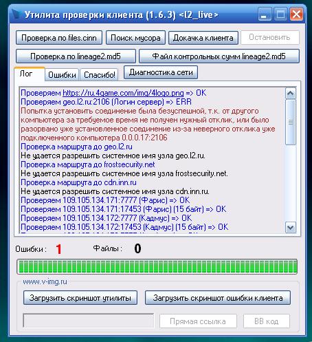
Task: Click "Не удается разрешить системное имя узла frostsecurity.net."
Action: 124,173
